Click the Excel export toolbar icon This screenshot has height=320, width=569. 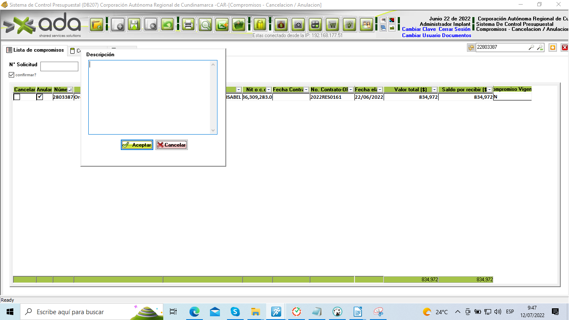pos(222,25)
